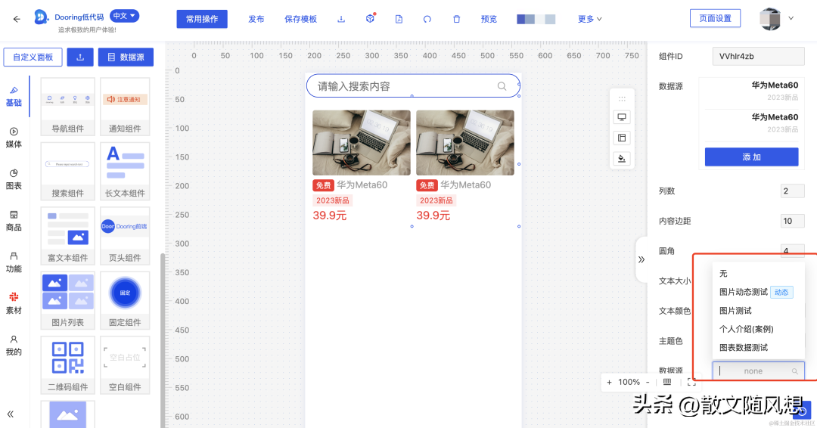Click the download icon in top toolbar
This screenshot has width=817, height=428.
[x=340, y=19]
